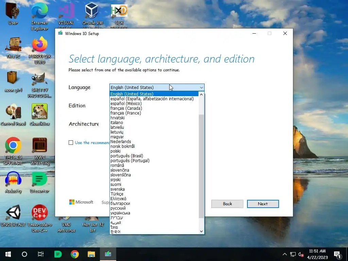348x261 pixels.
Task: Select español (México) language option
Action: tap(154, 103)
